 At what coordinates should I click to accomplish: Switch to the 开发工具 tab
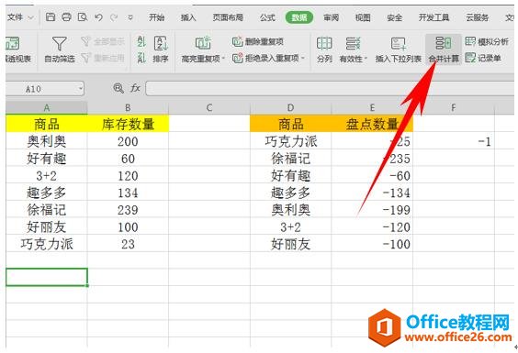coord(434,17)
